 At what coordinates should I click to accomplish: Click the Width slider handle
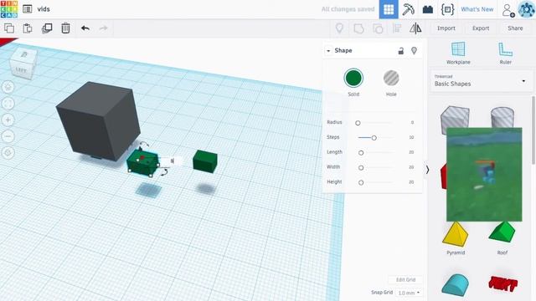click(x=361, y=168)
